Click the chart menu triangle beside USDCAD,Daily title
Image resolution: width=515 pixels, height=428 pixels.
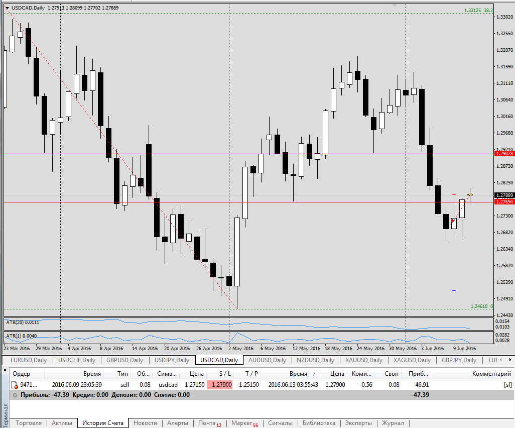(7, 8)
